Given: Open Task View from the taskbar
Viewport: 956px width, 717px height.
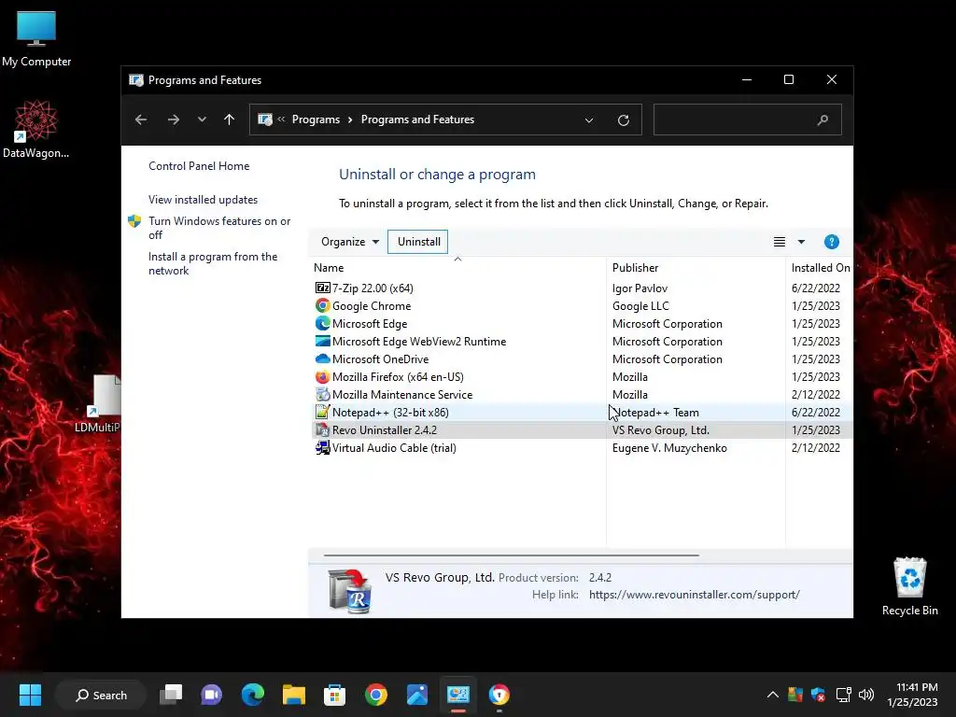Looking at the screenshot, I should point(171,695).
